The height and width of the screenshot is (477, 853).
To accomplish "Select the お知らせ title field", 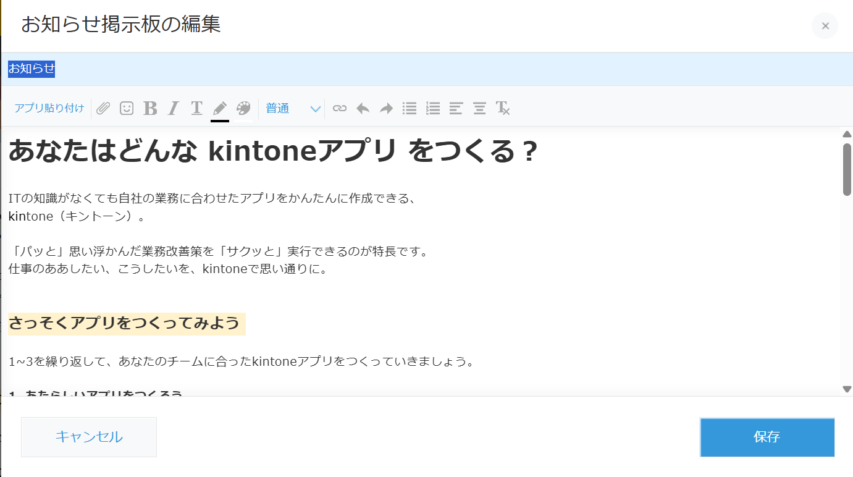I will 31,69.
